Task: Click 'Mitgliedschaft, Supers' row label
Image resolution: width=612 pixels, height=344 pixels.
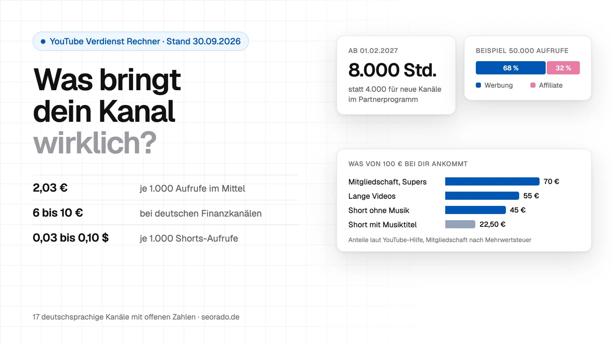Action: [388, 182]
